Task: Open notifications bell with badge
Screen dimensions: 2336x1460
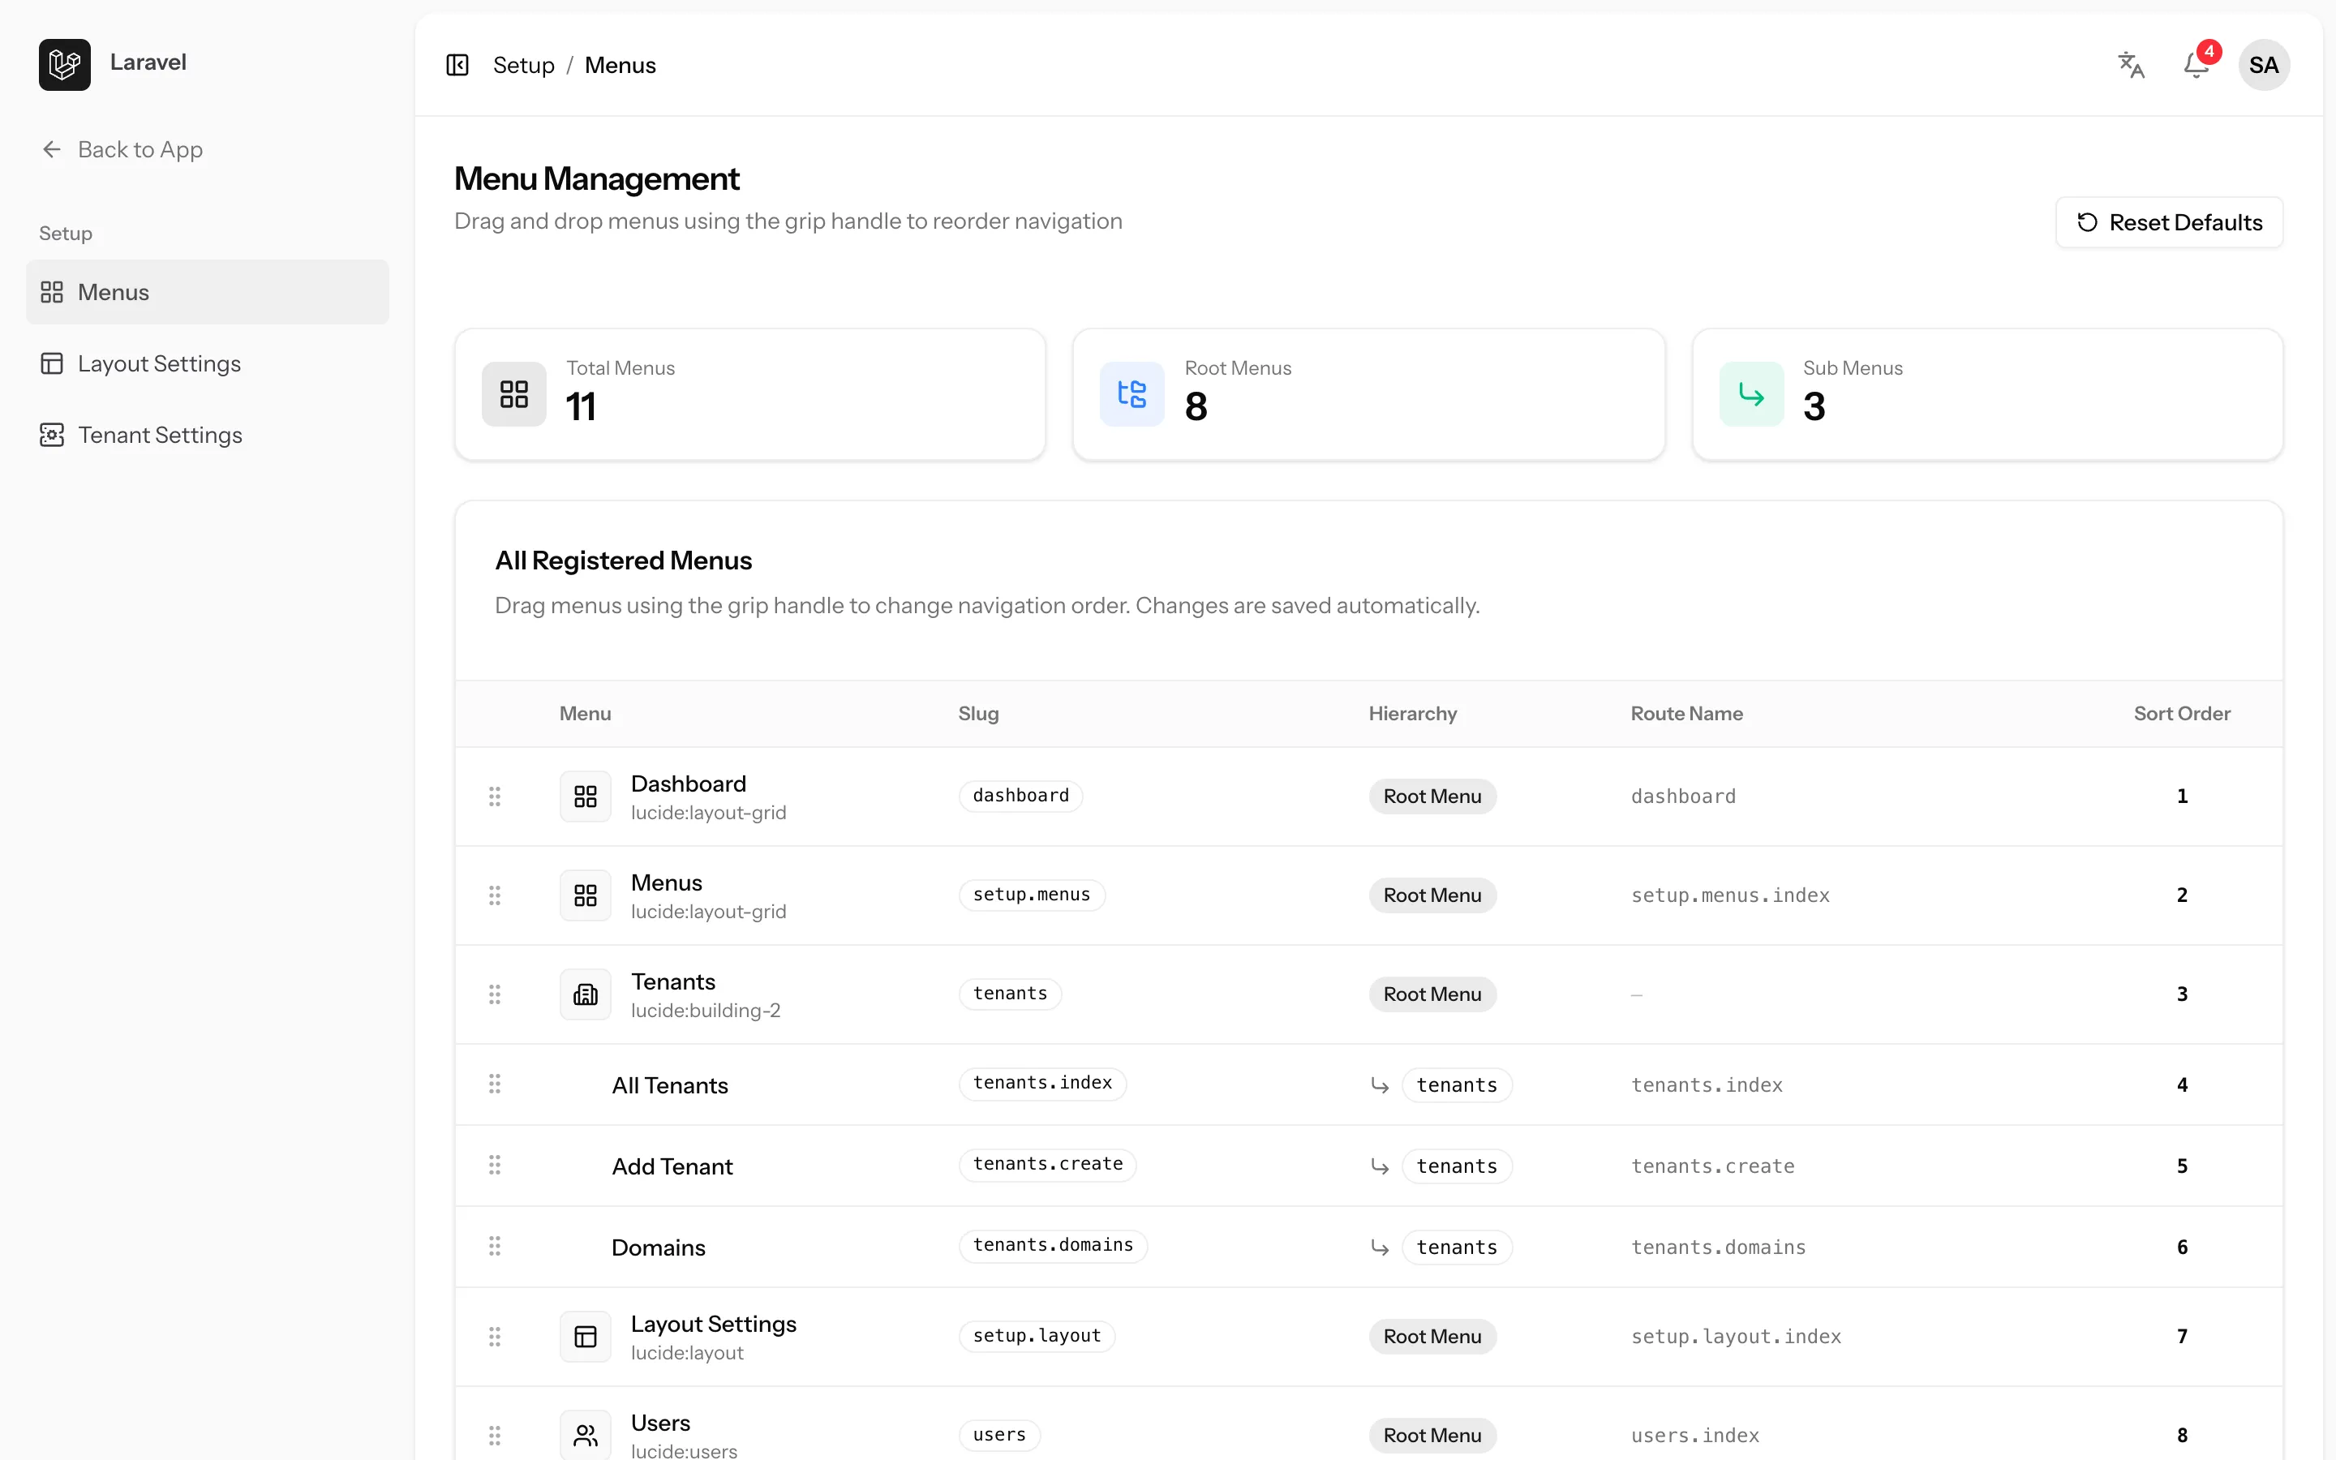Action: click(2197, 64)
